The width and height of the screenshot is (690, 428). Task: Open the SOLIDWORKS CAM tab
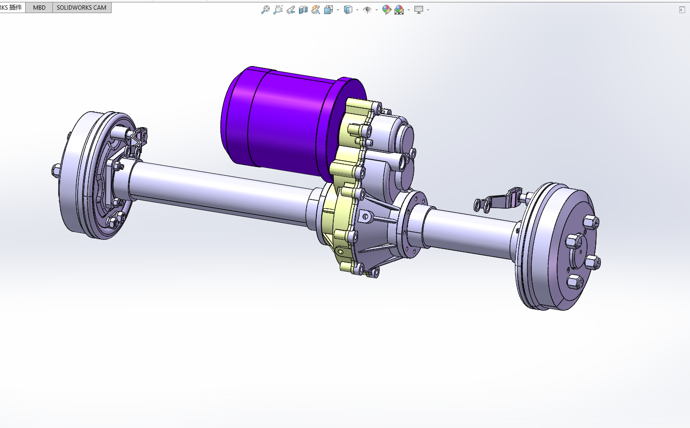point(82,8)
